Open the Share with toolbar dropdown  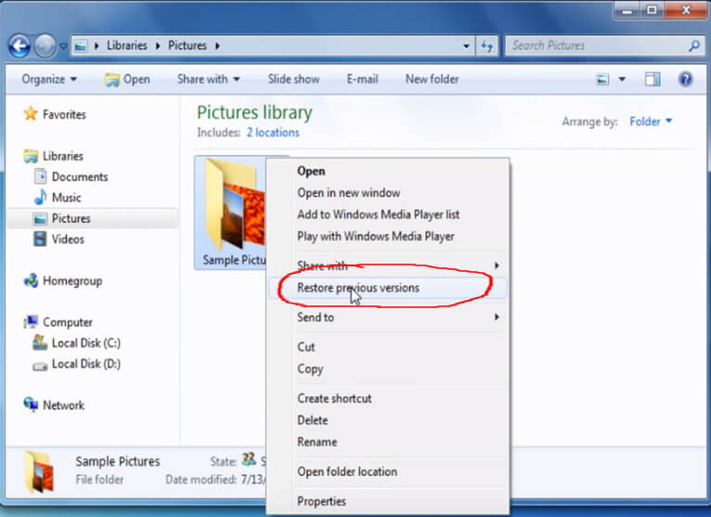208,80
